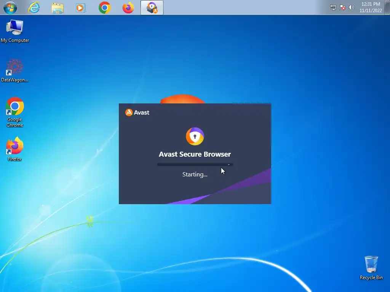390x292 pixels.
Task: Open the Windows Start menu orb
Action: click(x=10, y=8)
